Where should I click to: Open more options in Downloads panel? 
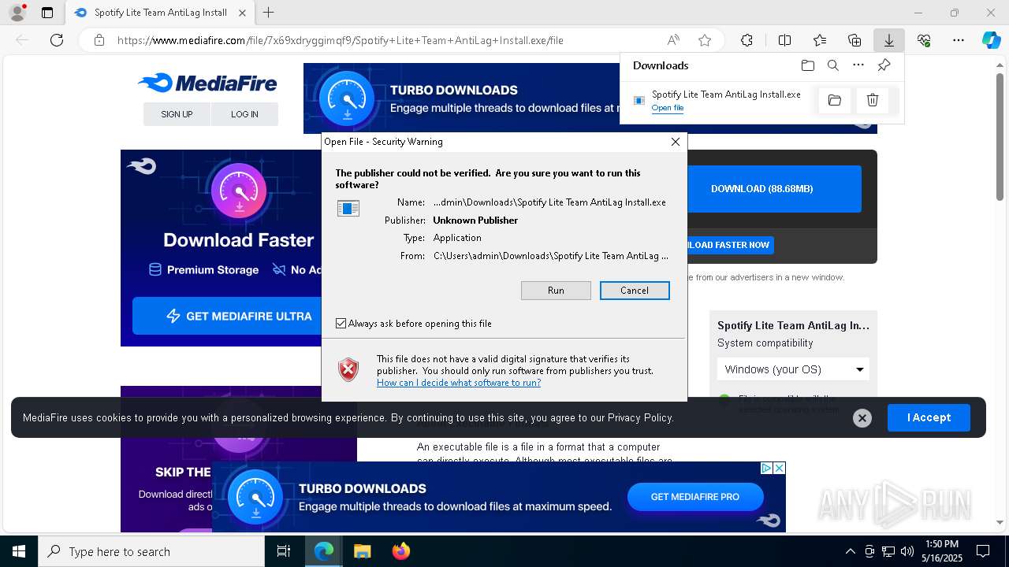tap(858, 65)
